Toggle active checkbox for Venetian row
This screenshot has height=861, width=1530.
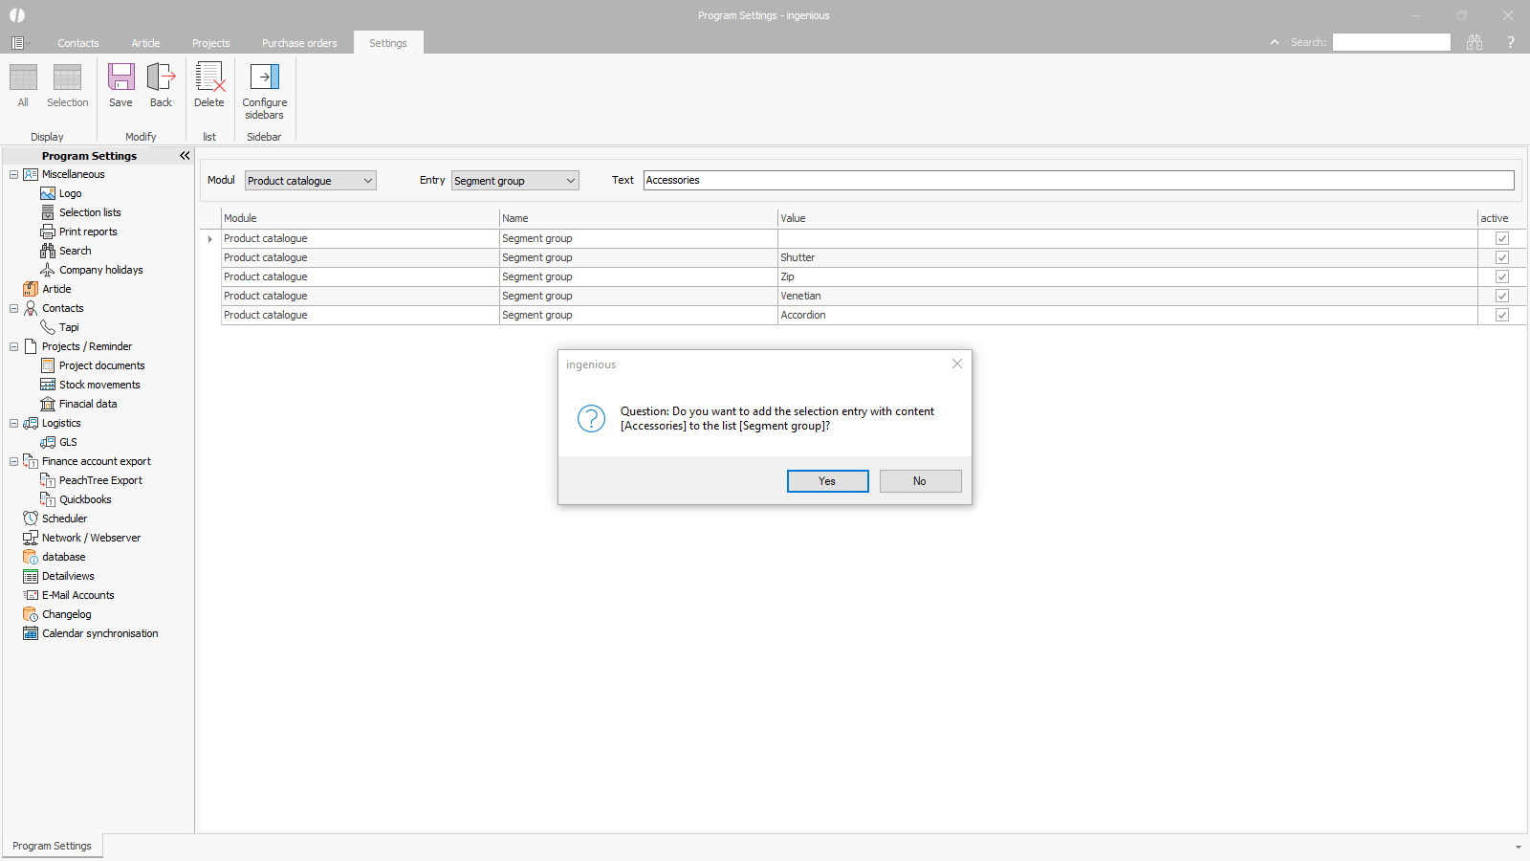pyautogui.click(x=1502, y=296)
